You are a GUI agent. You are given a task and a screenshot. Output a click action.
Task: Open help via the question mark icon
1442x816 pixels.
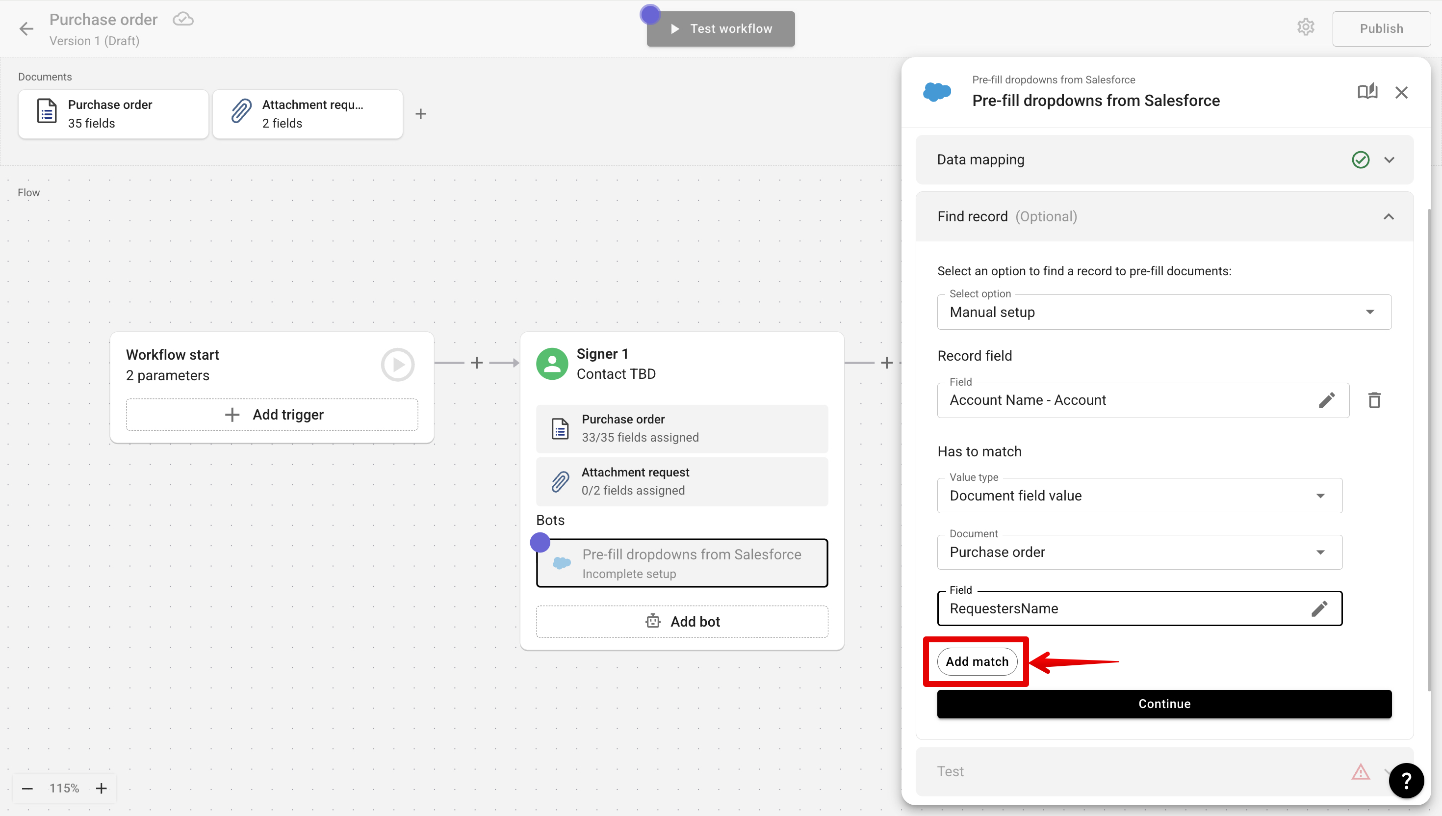coord(1406,781)
